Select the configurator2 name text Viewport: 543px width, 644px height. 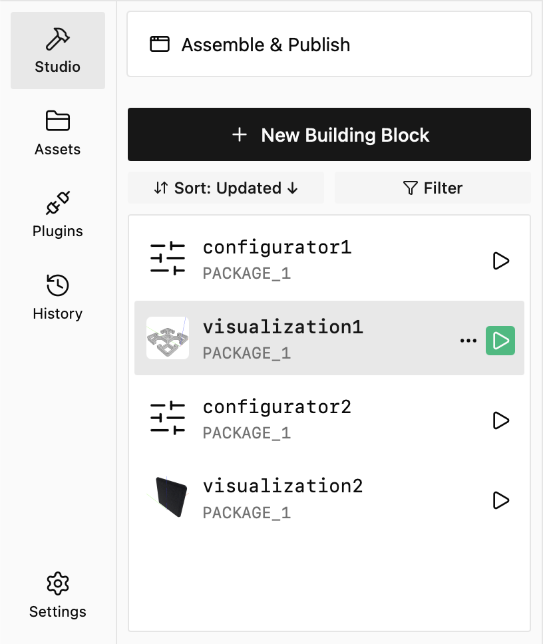(x=277, y=407)
